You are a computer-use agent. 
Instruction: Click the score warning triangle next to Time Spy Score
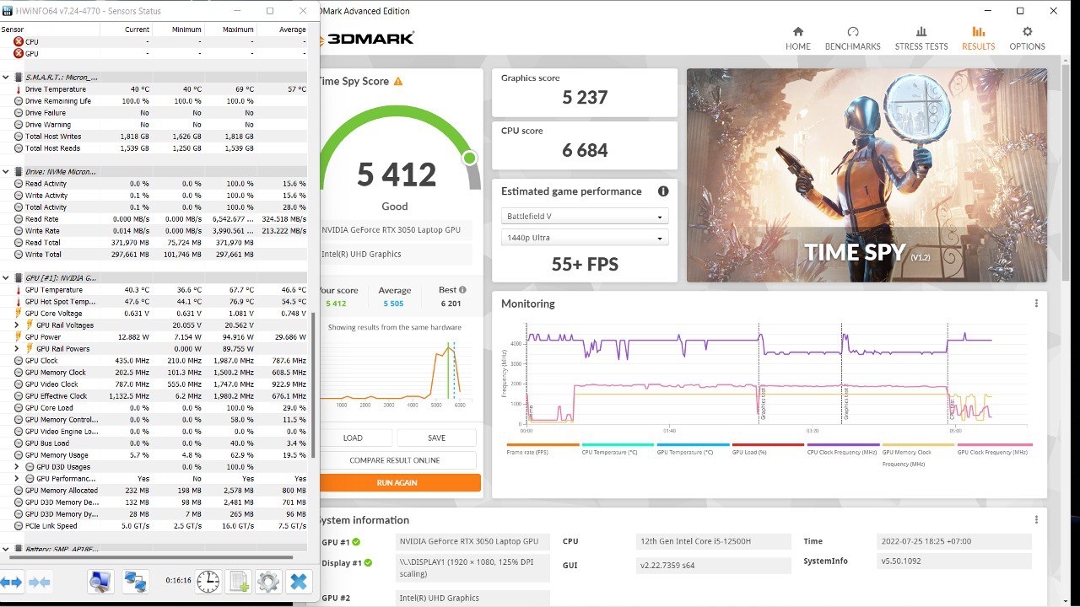click(398, 81)
